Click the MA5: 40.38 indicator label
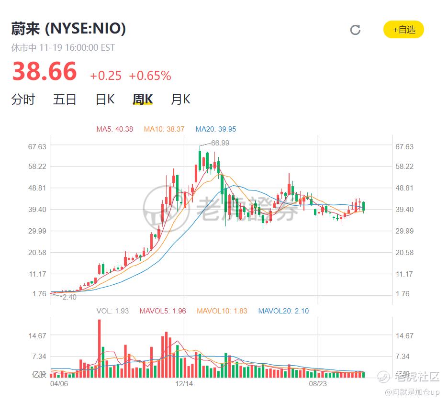The image size is (448, 402). 114,129
